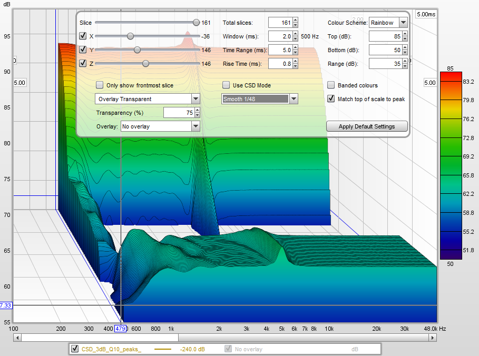Click the 48.0k Hz axis label
479x356 pixels.
435,329
